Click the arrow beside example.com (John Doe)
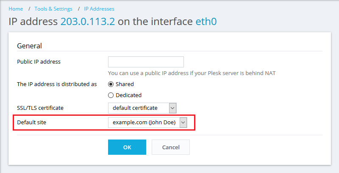Screen dimensions: 339x173 click(x=183, y=123)
